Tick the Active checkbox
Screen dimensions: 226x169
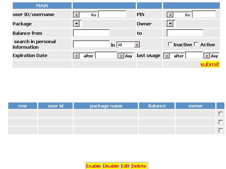[196, 45]
